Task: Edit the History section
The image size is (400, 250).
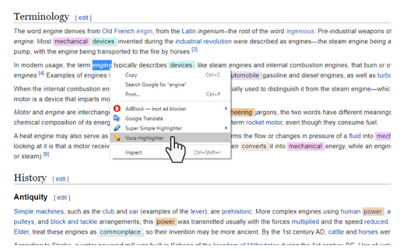Action: 61,179
